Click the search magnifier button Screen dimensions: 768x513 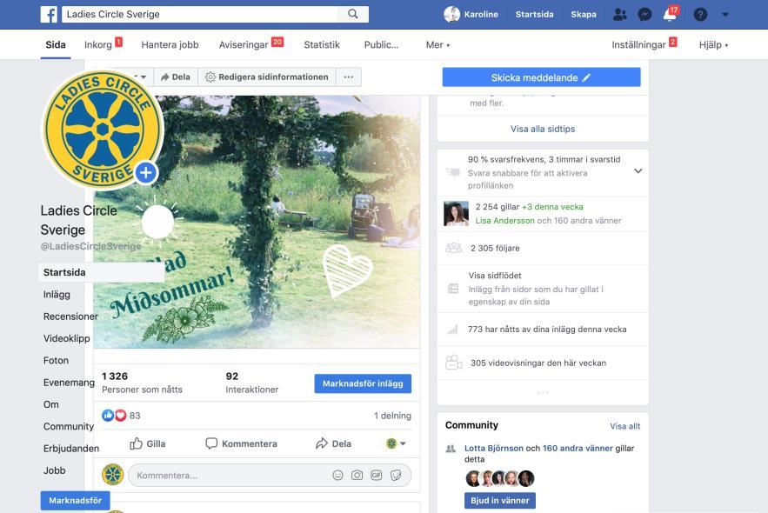coord(352,14)
